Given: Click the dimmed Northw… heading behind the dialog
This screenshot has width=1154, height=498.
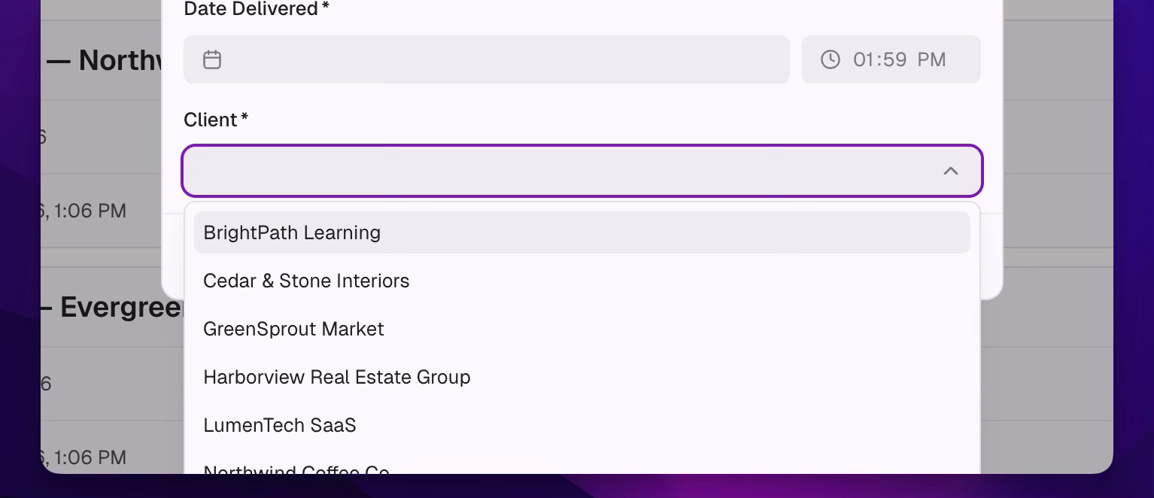Looking at the screenshot, I should point(103,60).
